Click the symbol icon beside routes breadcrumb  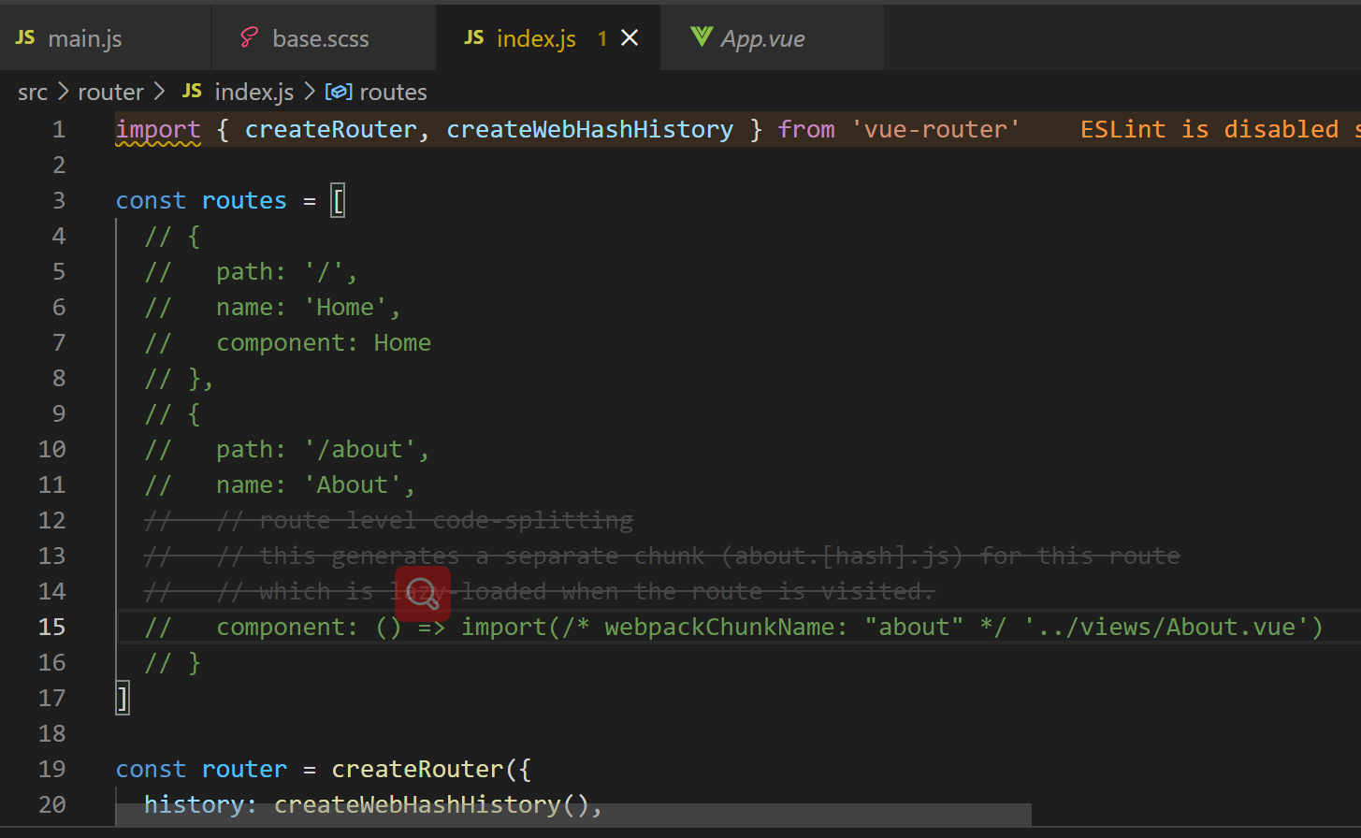(x=338, y=92)
